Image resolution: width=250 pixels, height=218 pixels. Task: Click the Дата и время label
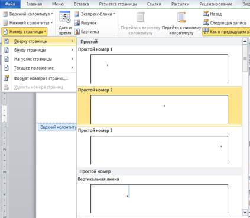click(65, 31)
